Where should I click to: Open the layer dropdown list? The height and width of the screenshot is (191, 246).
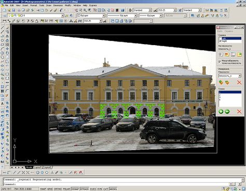[36, 16]
